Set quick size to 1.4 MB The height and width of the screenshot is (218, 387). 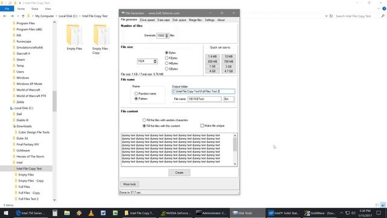[212, 56]
